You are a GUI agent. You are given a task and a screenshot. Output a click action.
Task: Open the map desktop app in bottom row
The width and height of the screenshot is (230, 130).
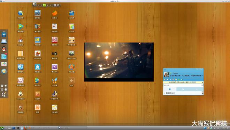(55, 108)
